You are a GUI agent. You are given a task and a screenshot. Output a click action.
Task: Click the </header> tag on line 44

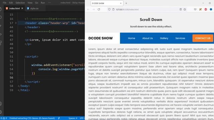(x=32, y=27)
